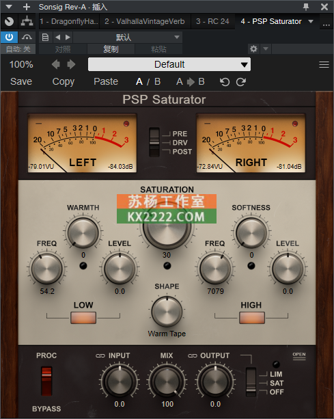Click the LEFT VU meter display
Screen dimensions: 334x419
[82, 143]
